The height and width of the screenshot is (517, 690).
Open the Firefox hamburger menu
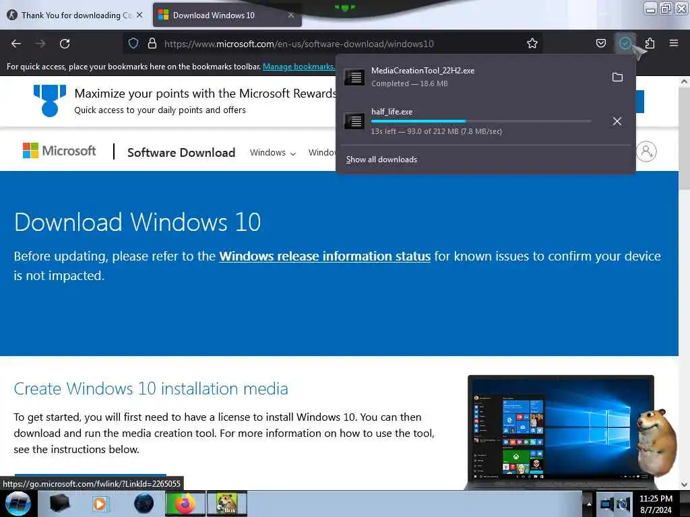[x=674, y=43]
